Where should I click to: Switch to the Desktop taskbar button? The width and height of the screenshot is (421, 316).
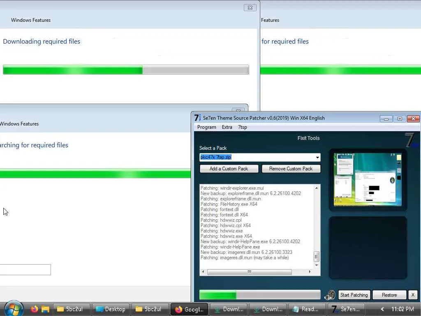111,309
